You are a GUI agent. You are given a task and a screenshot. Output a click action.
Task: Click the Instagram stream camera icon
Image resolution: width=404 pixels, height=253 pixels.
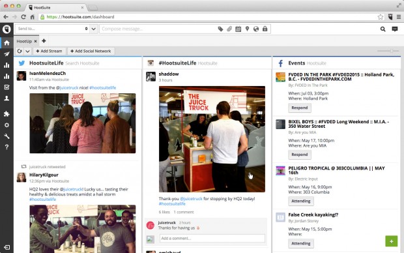pyautogui.click(x=151, y=63)
